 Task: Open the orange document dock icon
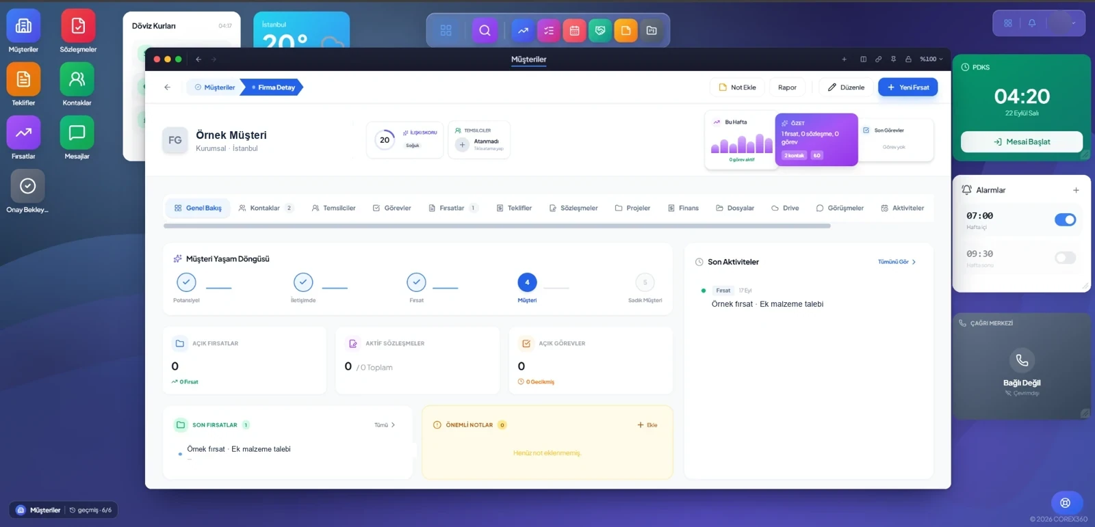pyautogui.click(x=626, y=30)
